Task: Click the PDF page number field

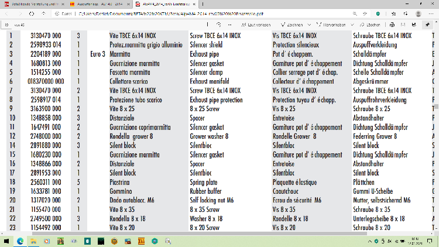Action: click(x=6, y=25)
